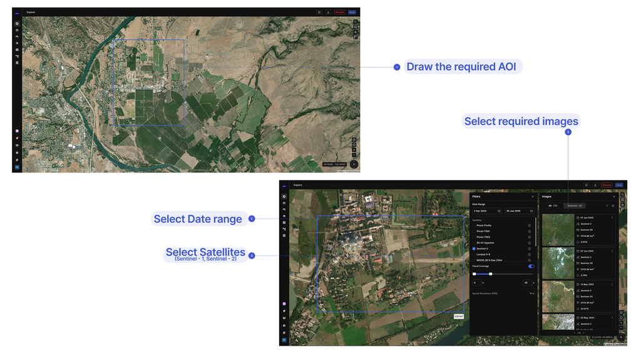
Task: Uncheck the Sentinel-2 satellite checkbox
Action: tap(474, 249)
